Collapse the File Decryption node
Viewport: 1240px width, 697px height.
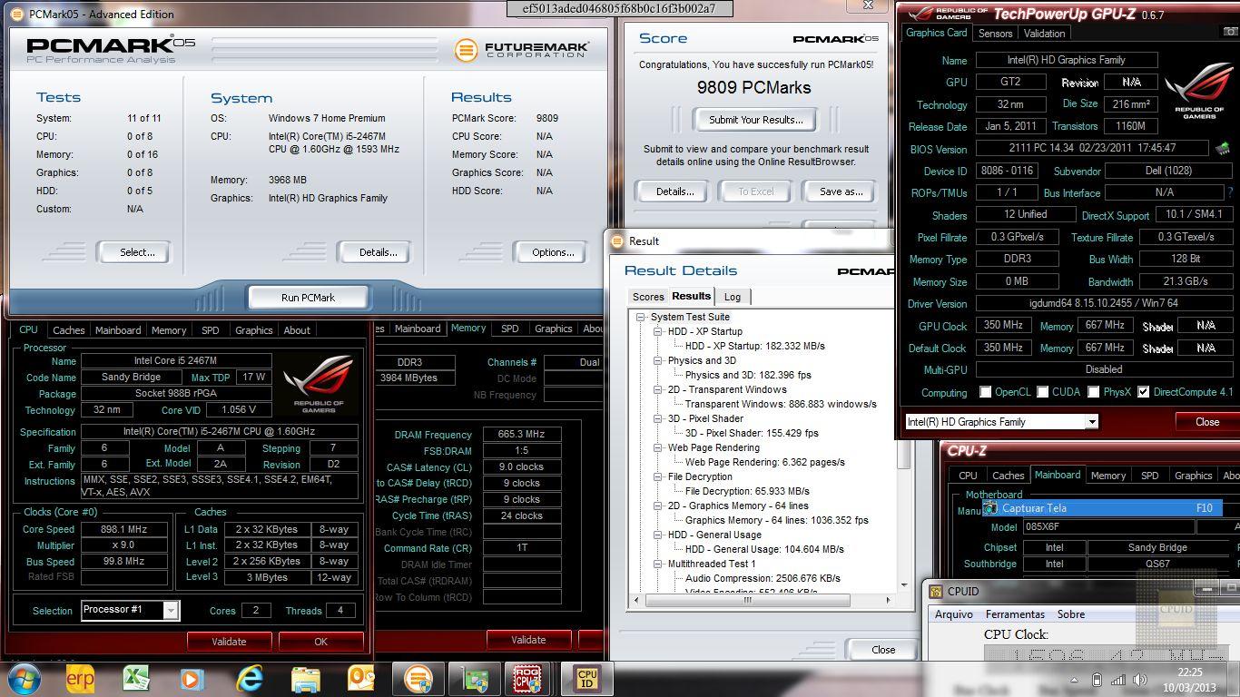pyautogui.click(x=658, y=476)
